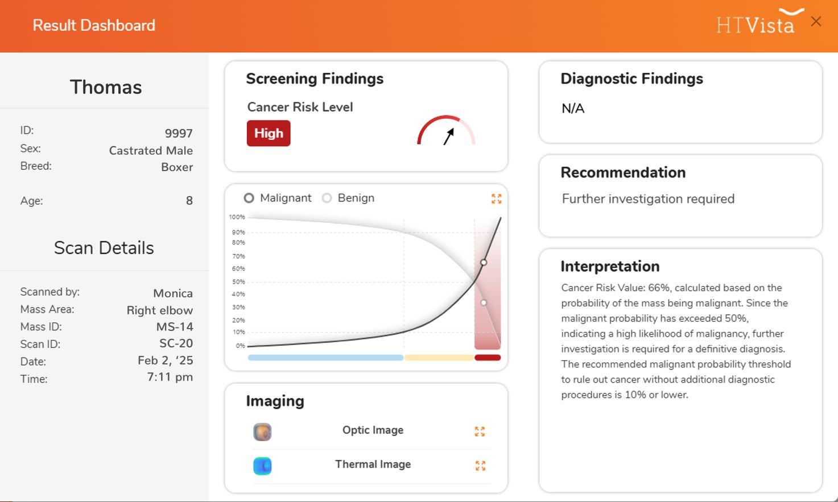Click the Further investigation required recommendation
This screenshot has width=838, height=502.
tap(648, 199)
